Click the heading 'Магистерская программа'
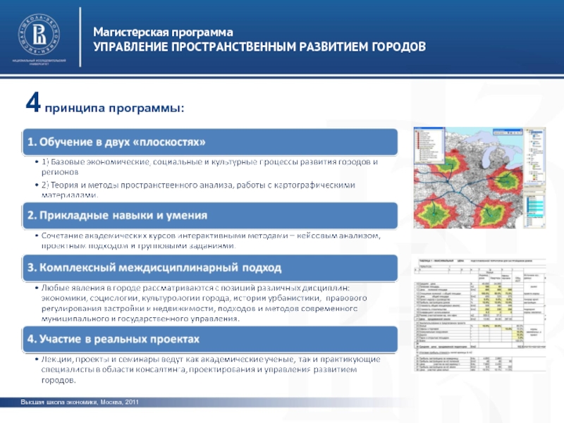This screenshot has height=423, width=564. (163, 32)
